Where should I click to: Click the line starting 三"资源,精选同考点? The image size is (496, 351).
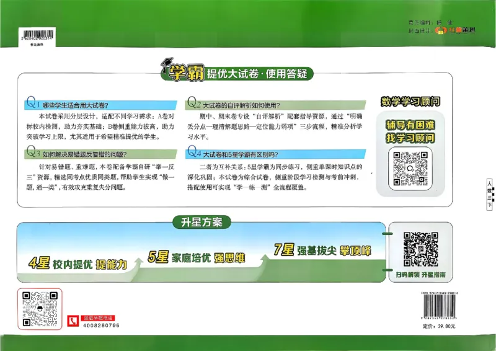tap(100, 177)
